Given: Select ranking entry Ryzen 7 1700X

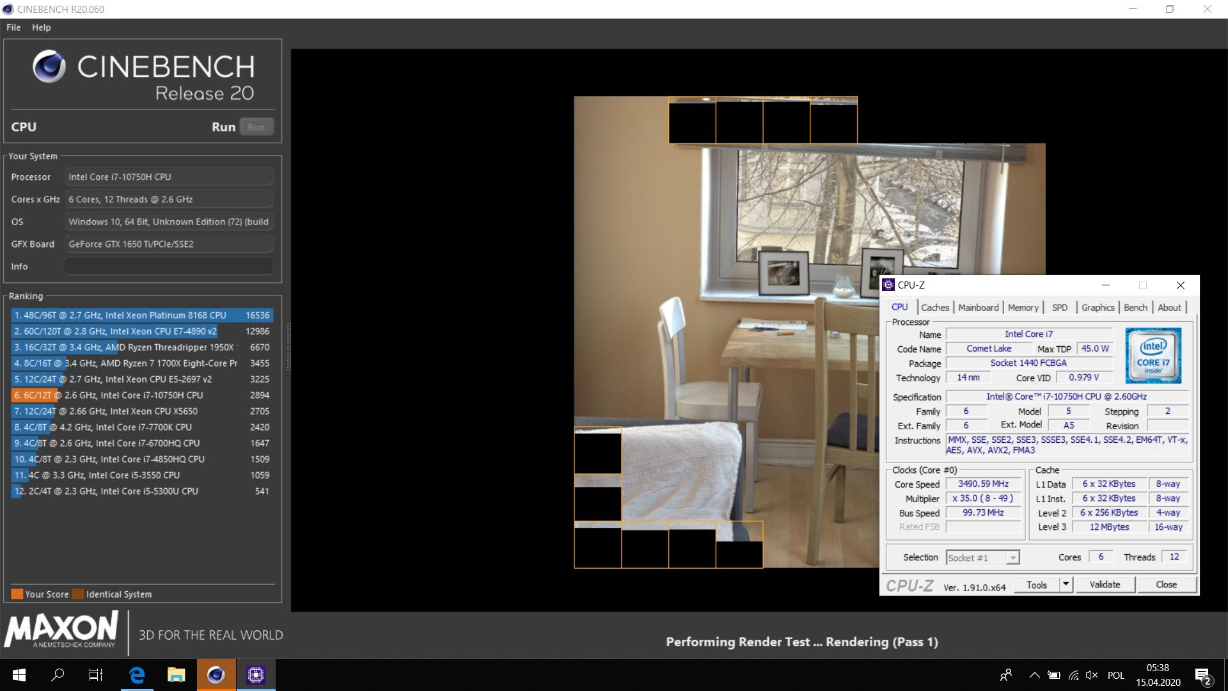Looking at the screenshot, I should point(142,363).
